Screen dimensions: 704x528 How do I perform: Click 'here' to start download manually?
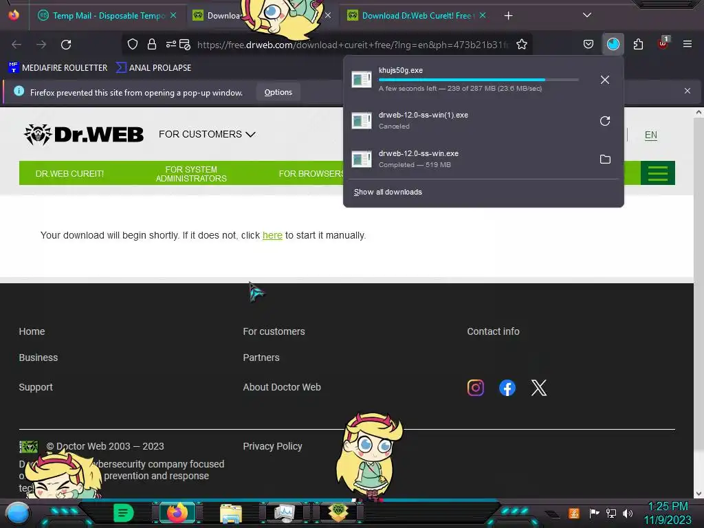[272, 235]
